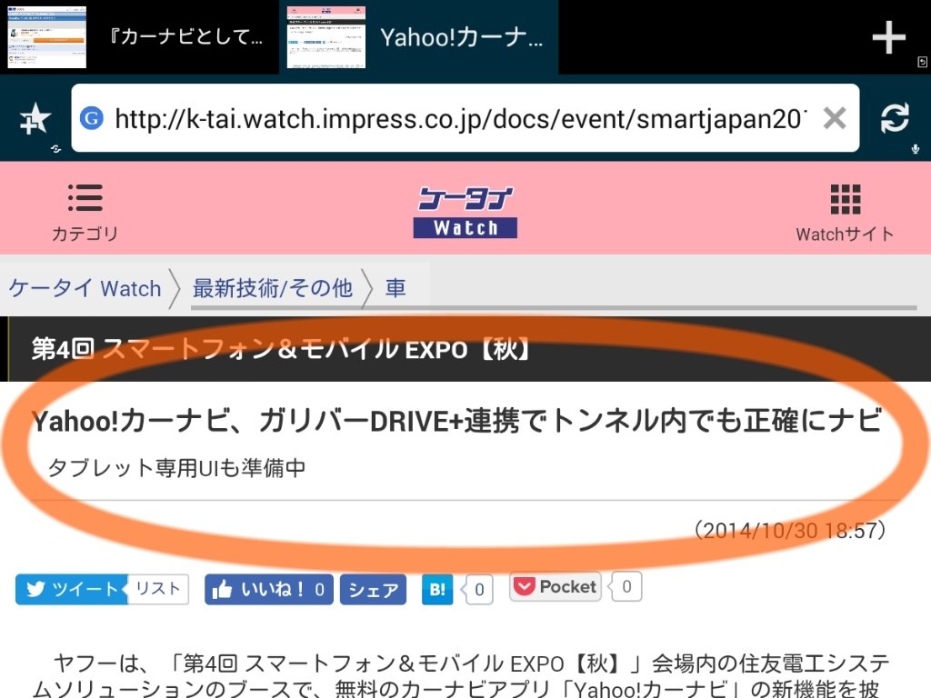Image resolution: width=931 pixels, height=698 pixels.
Task: Open 第4回 スマートフォン&モバイル EXPO【秋】 header
Action: [281, 349]
